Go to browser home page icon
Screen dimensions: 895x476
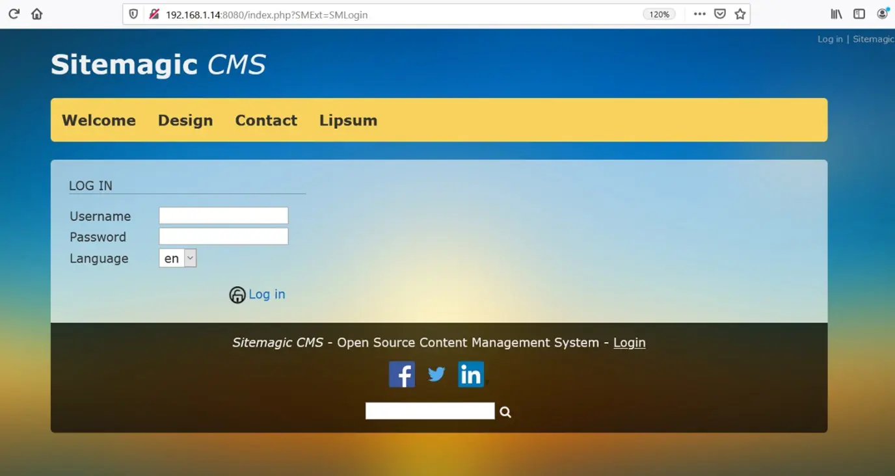click(37, 14)
